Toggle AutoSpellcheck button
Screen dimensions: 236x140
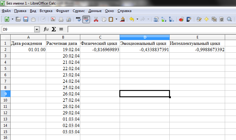point(86,19)
